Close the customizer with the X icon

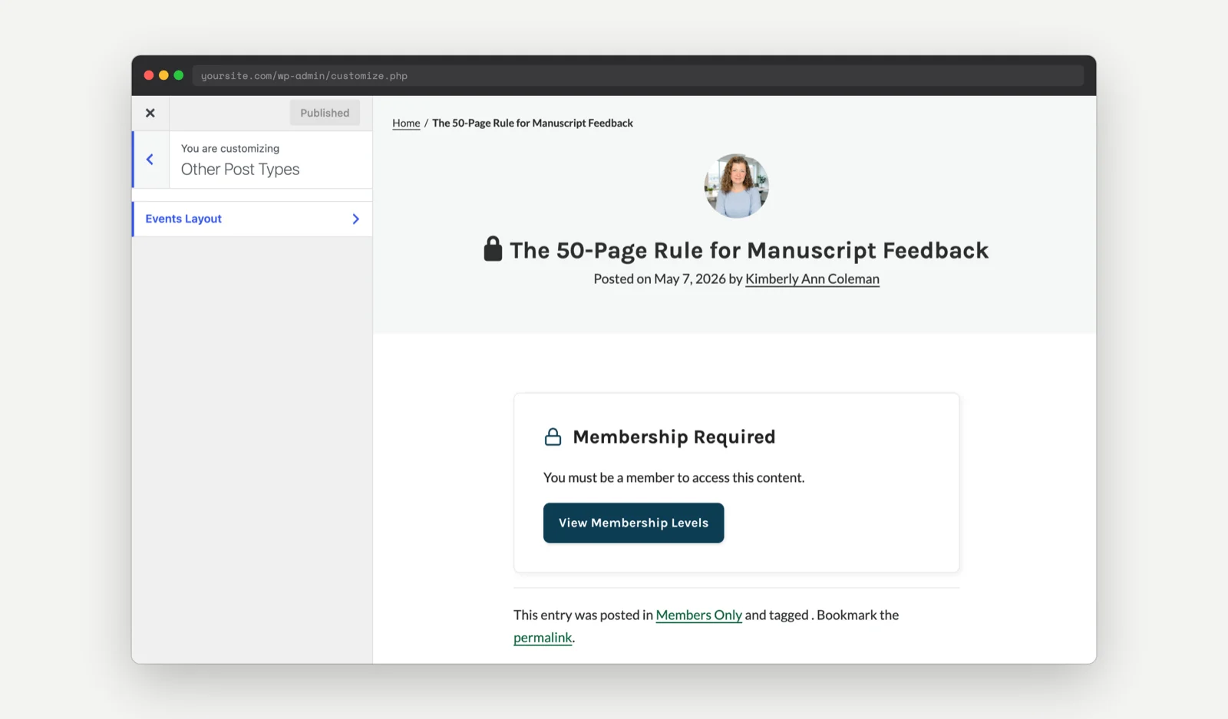[150, 113]
